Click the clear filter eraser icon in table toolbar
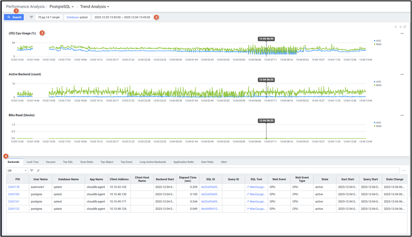 [38, 170]
